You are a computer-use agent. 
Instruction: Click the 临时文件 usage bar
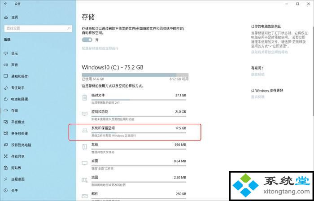[139, 100]
